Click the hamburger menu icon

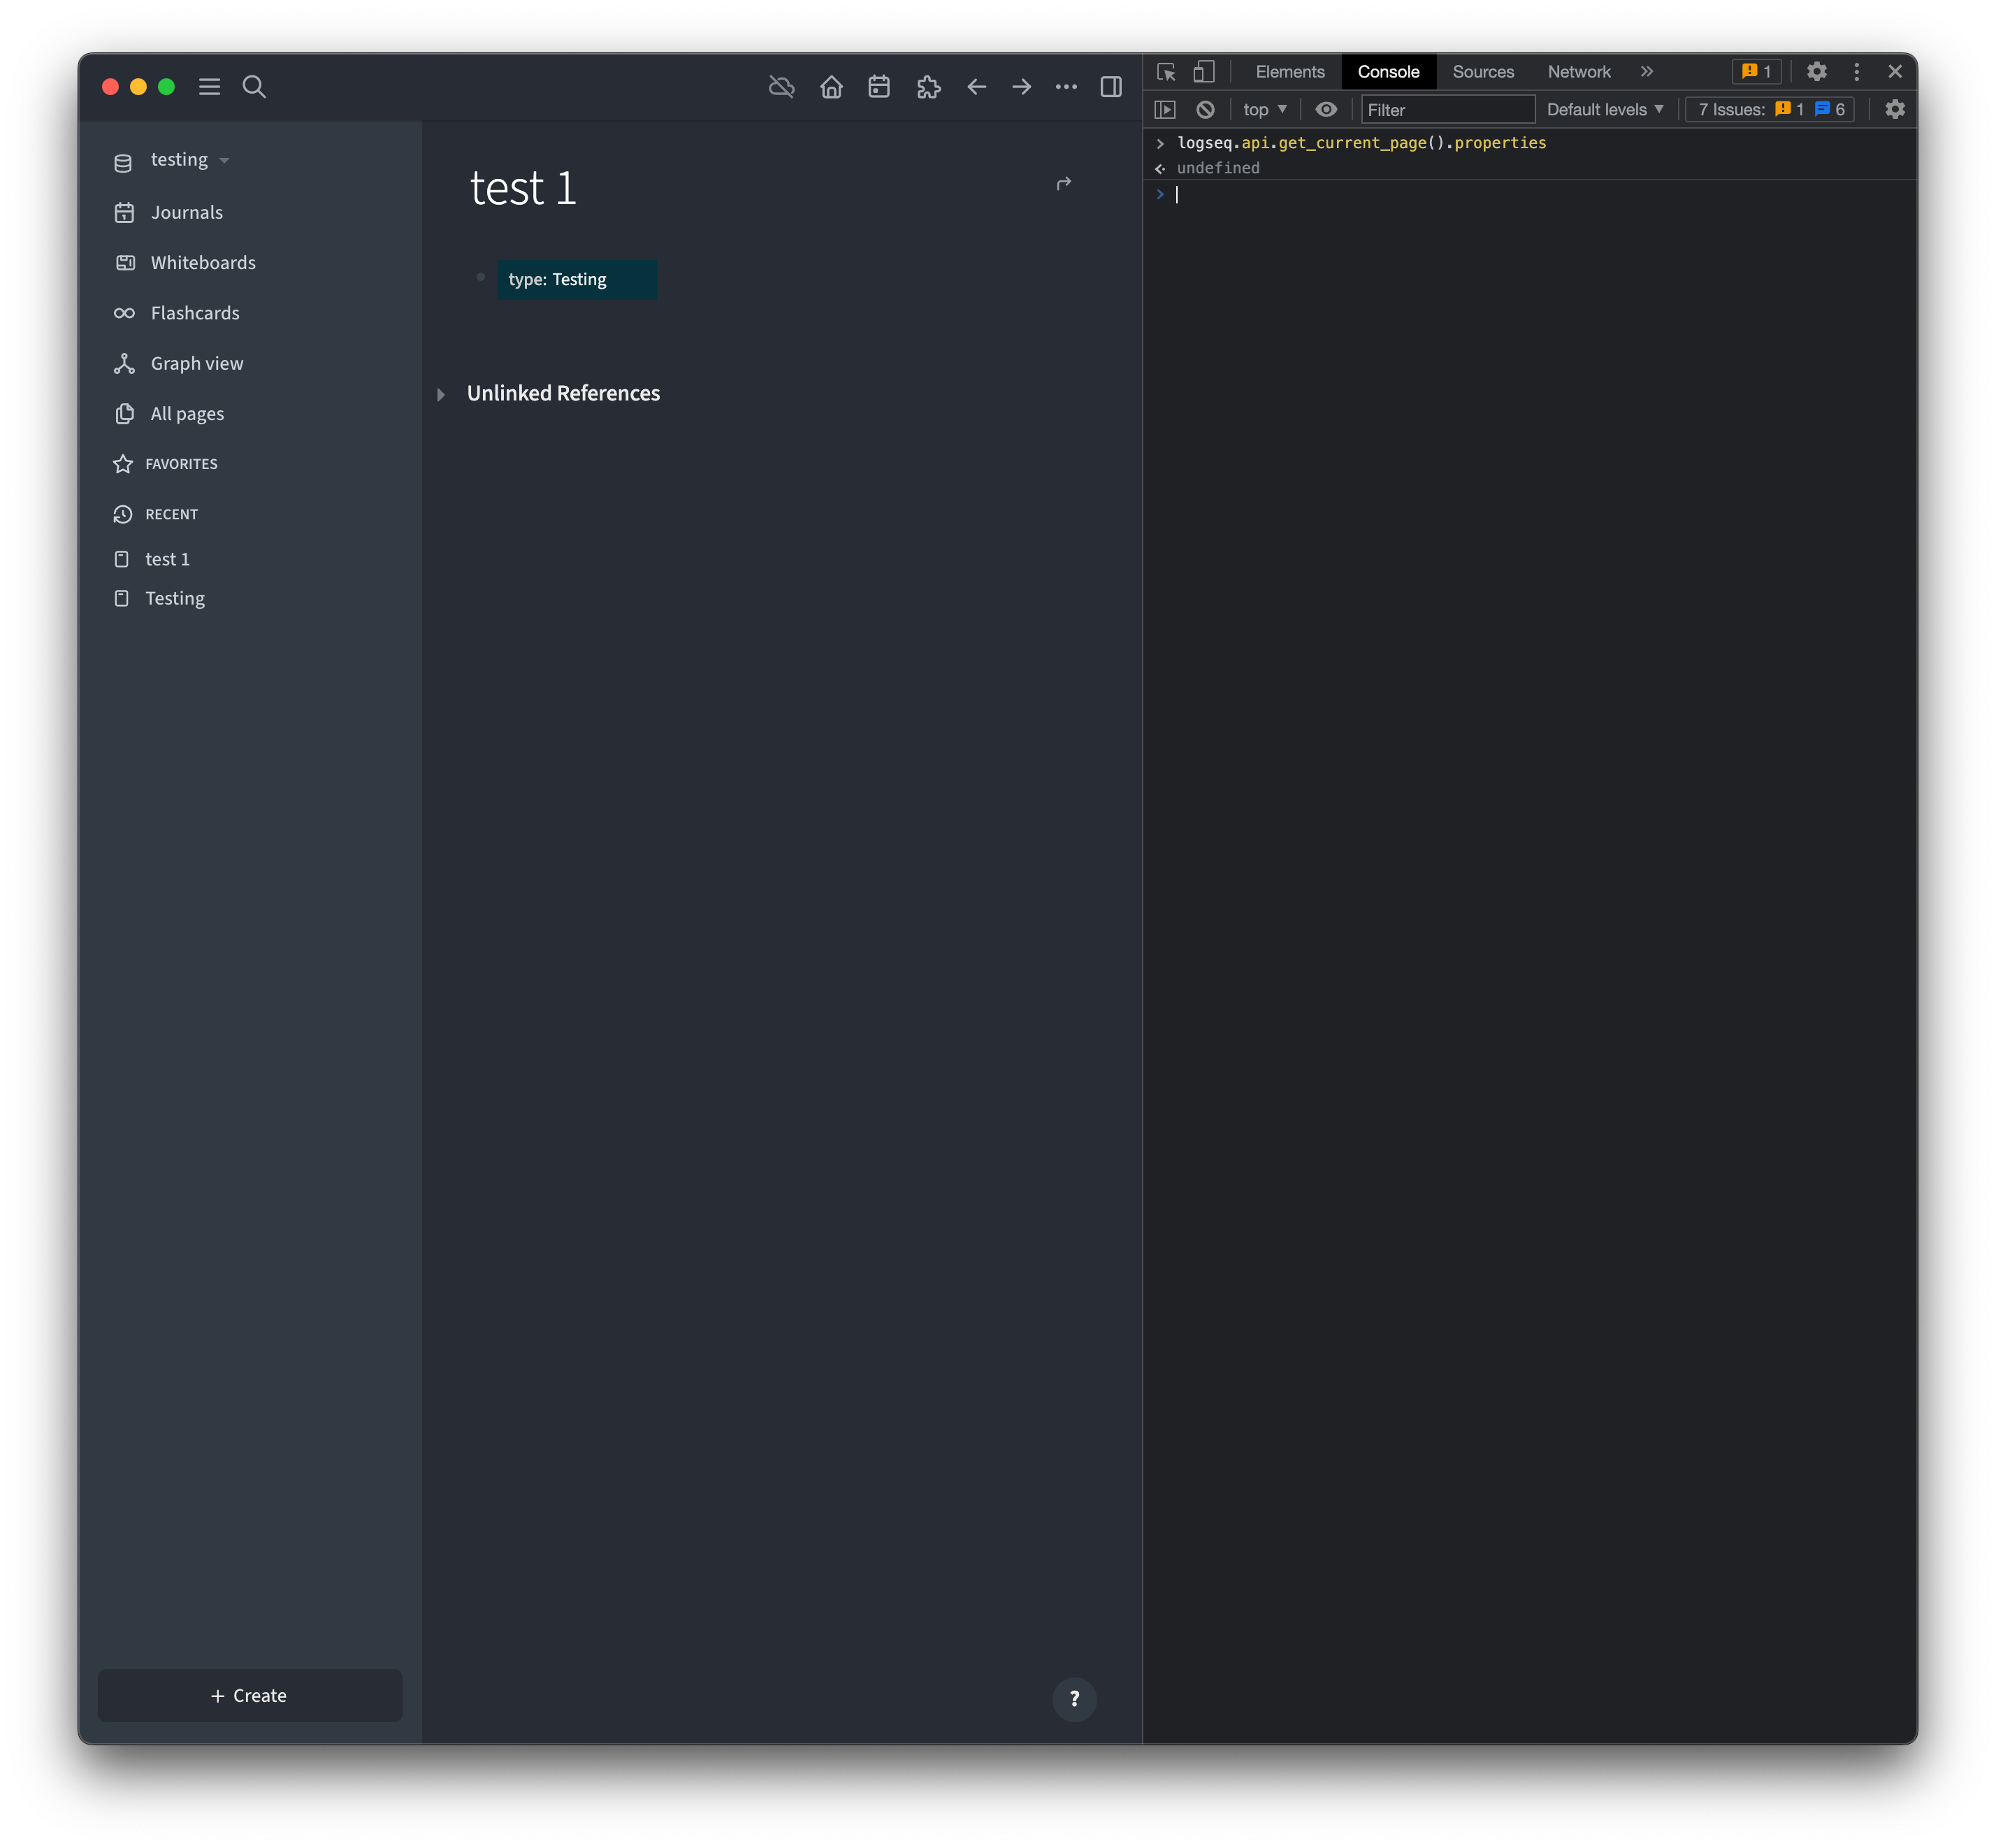coord(209,87)
